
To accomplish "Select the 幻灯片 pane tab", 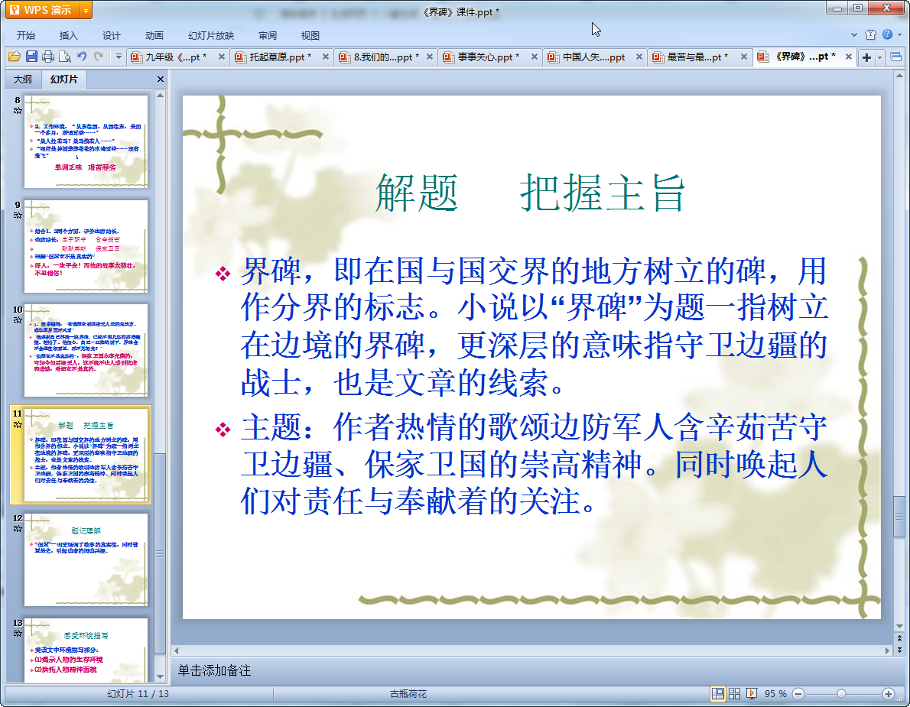I will (x=63, y=79).
